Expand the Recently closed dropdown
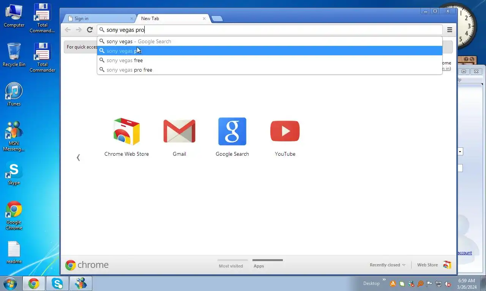This screenshot has height=291, width=486. pos(387,265)
